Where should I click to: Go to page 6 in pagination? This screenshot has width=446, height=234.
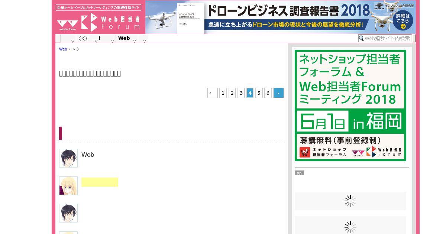[x=268, y=93]
